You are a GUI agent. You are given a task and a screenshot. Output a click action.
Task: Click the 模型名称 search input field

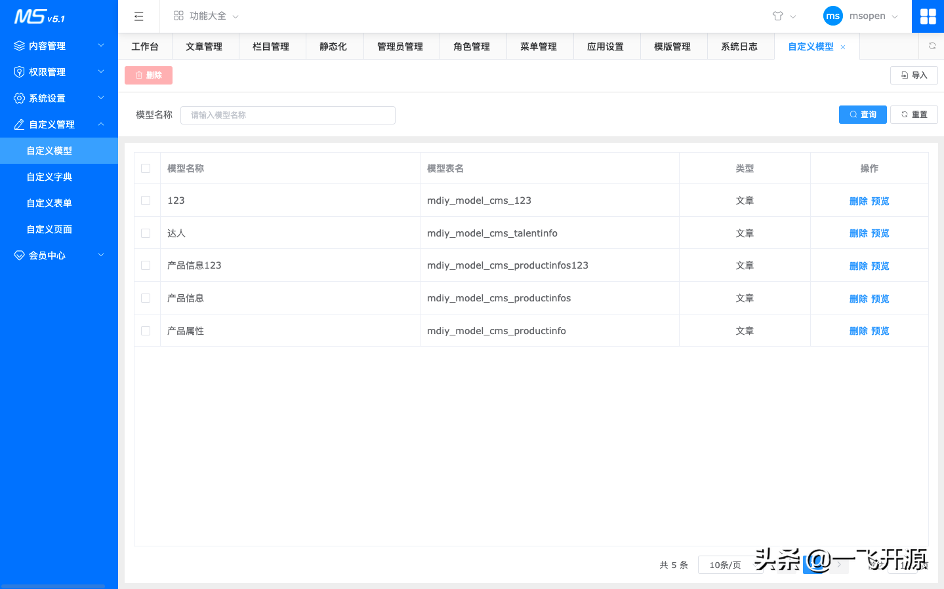pyautogui.click(x=287, y=115)
